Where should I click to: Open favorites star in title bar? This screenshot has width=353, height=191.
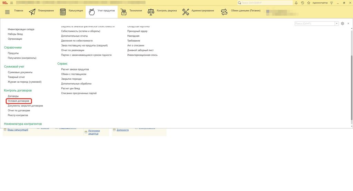coord(308,3)
